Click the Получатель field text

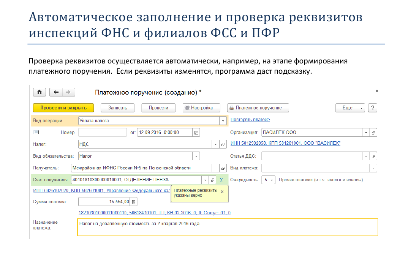point(142,168)
